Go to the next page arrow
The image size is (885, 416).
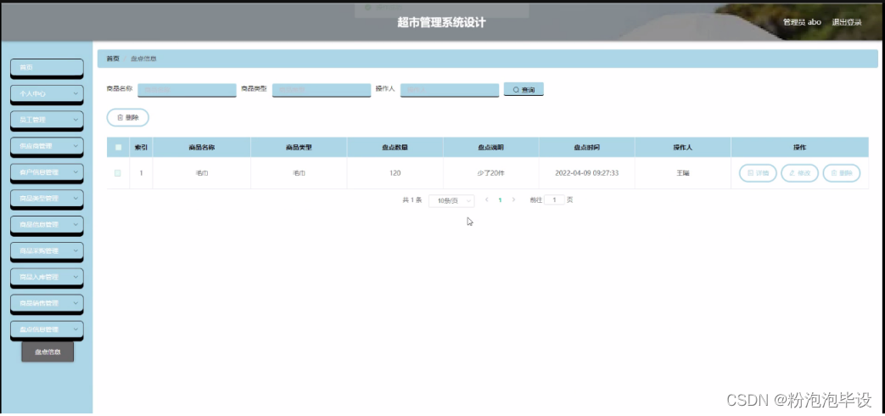(513, 200)
